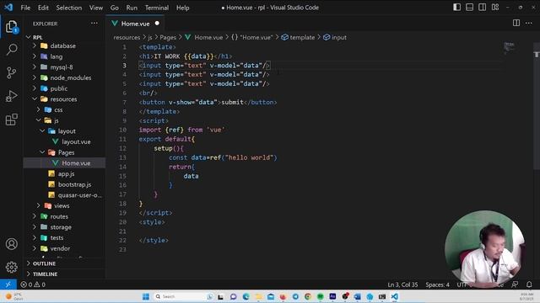Open Explorer views and more actions ellipsis
Screen dimensions: 540x303
(94, 24)
